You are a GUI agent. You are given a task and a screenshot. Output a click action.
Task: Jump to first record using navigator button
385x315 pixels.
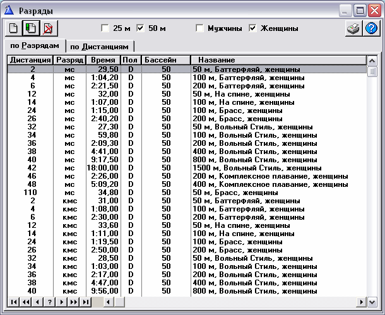click(x=13, y=302)
